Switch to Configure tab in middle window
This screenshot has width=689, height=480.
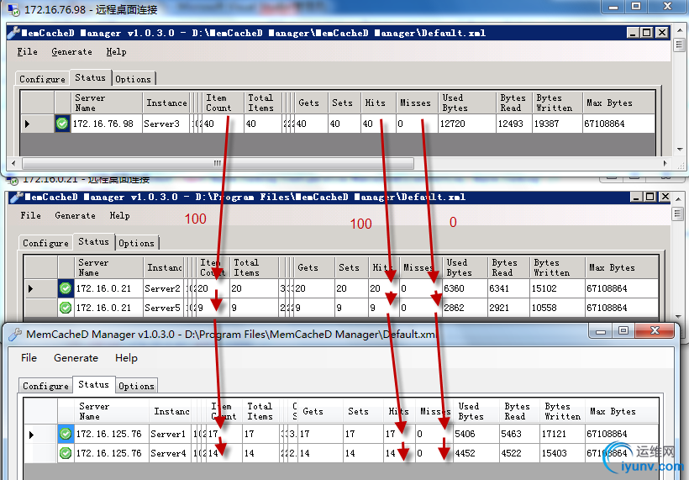[x=45, y=243]
